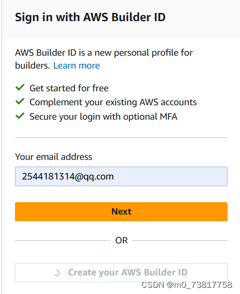This screenshot has height=294, width=240.
Task: Click the word builders before Learn more
Action: coord(33,66)
